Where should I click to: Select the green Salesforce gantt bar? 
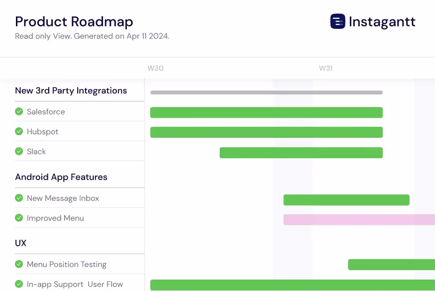coord(266,112)
